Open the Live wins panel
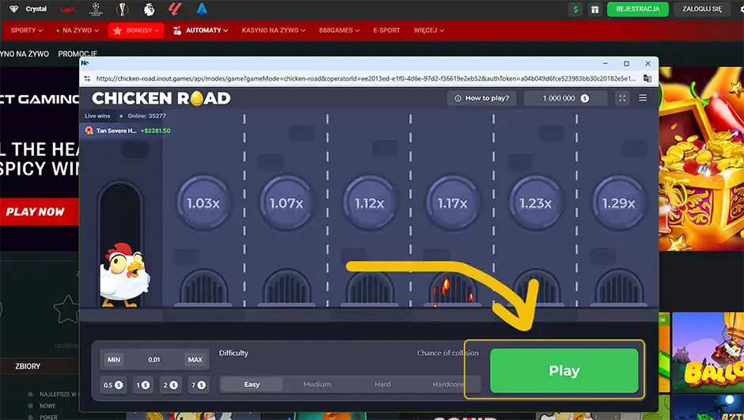 point(97,115)
